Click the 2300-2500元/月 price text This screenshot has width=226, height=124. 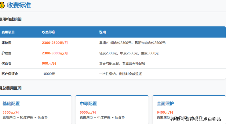pos(55,43)
